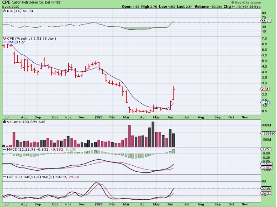Click the 0.250 MACD histogram legend value
Viewport: 277px width, 207px height.
tap(71, 150)
